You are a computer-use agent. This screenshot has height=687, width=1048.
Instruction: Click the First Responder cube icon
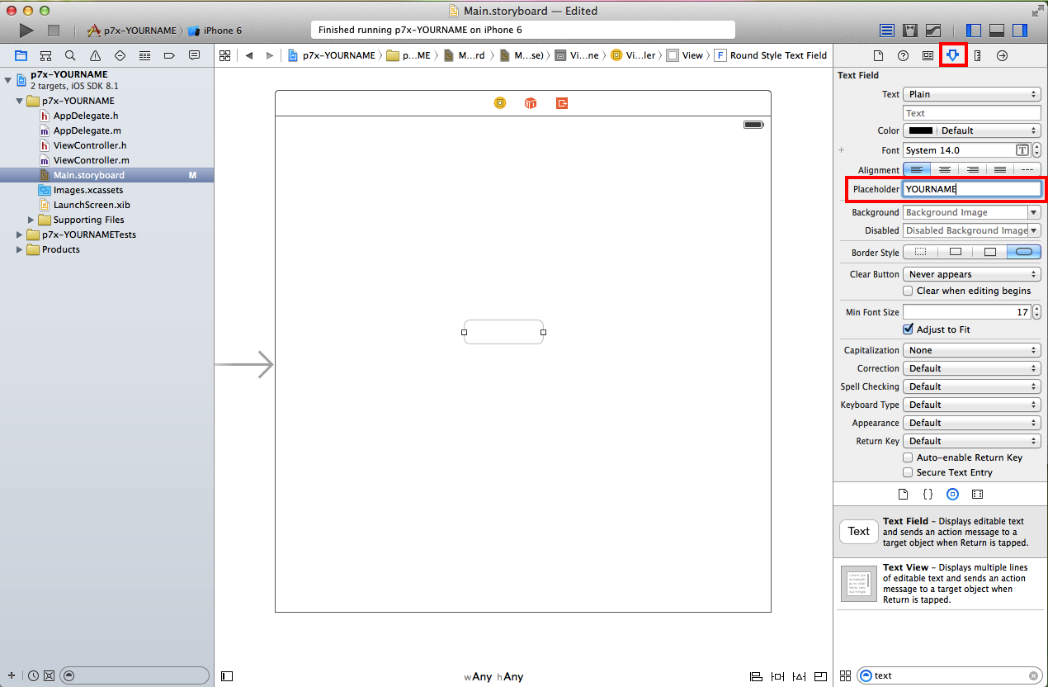click(531, 103)
